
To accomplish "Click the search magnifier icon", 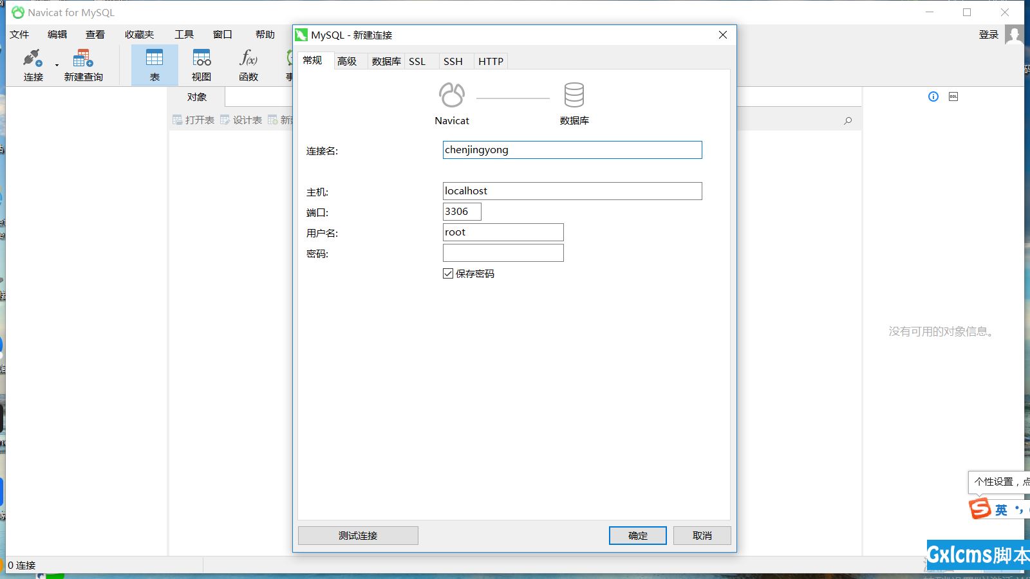I will coord(848,120).
